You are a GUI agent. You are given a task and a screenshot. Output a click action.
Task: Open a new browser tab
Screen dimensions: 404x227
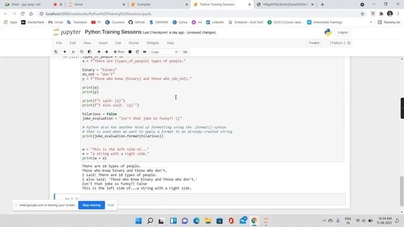pos(323,4)
